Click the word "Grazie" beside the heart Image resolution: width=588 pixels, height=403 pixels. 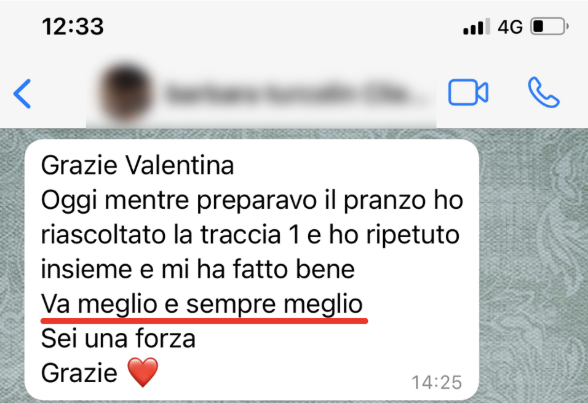(x=79, y=373)
